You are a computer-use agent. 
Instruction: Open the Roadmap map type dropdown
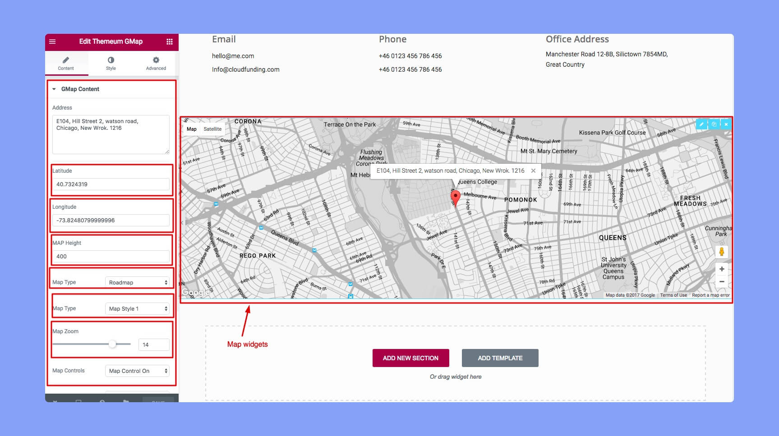coord(137,282)
